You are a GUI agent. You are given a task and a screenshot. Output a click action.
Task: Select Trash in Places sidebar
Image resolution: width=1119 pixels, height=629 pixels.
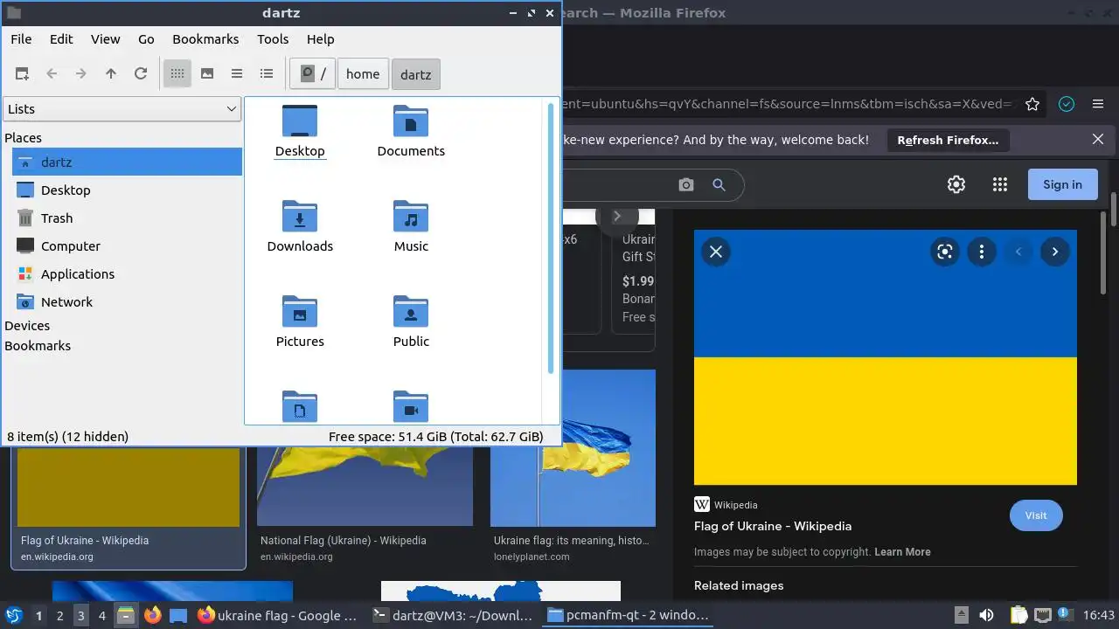coord(127,218)
